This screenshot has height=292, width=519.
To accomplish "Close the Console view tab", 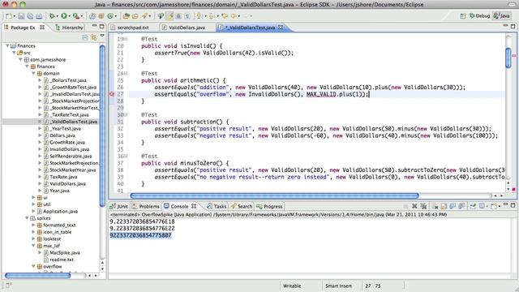I will tap(194, 206).
